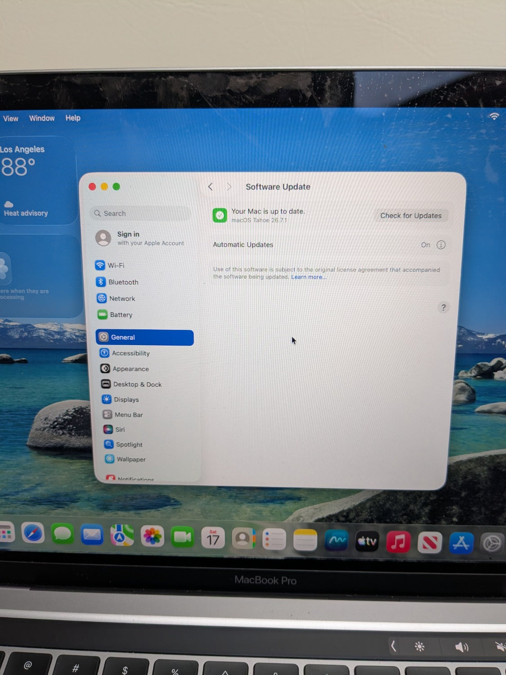Open the Help menu
Viewport: 506px width, 675px height.
73,118
